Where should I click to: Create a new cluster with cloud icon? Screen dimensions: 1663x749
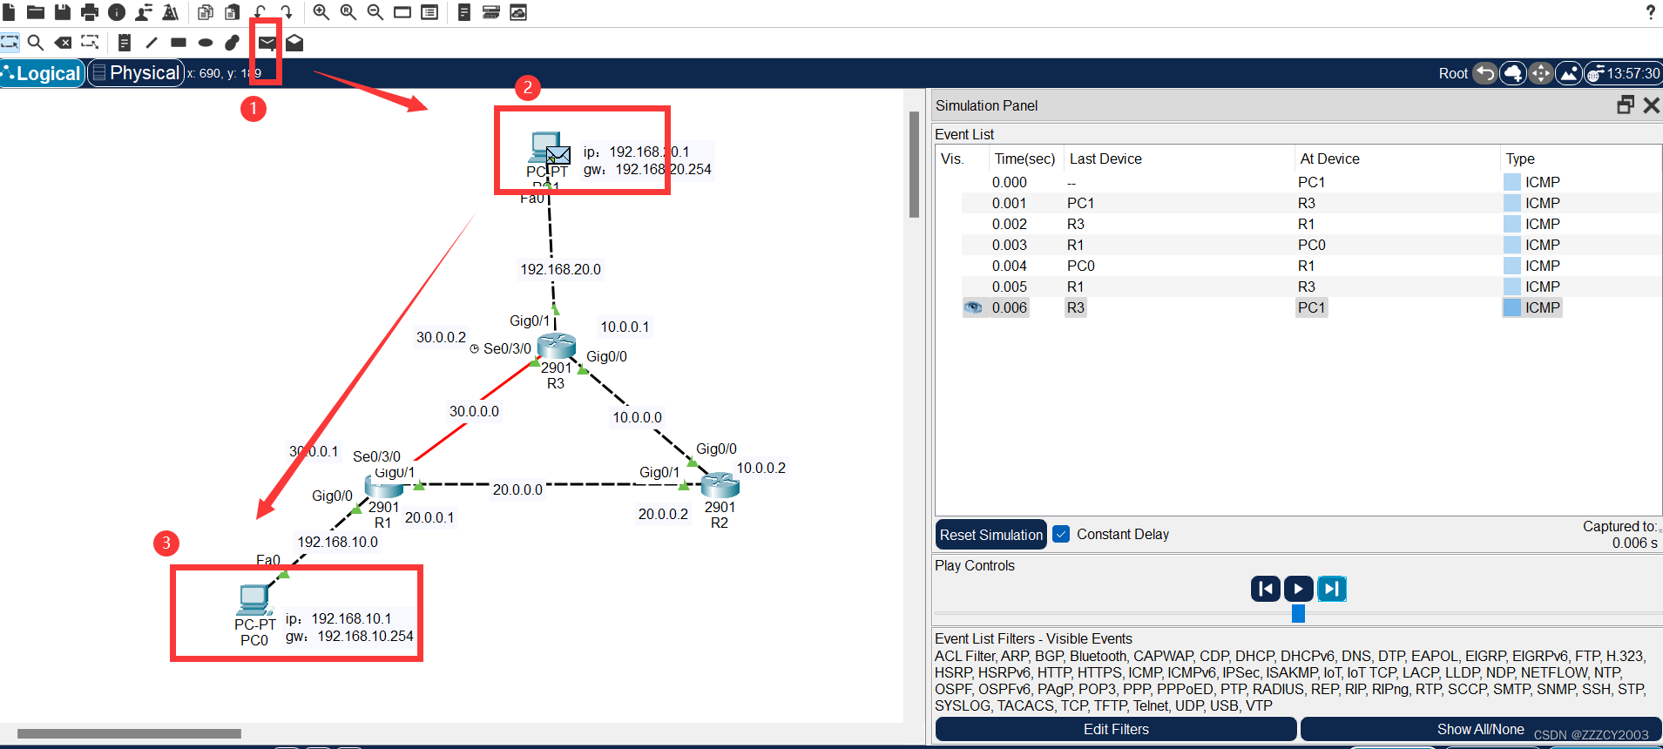tap(1513, 74)
